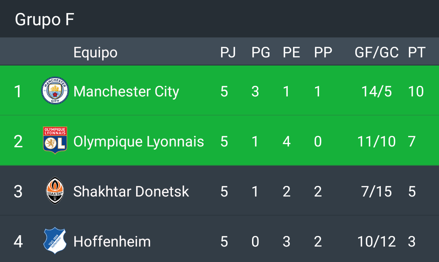Click the GF/GC column header

tap(376, 52)
